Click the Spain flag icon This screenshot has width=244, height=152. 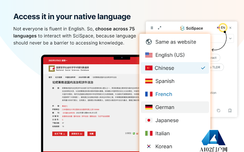click(149, 81)
